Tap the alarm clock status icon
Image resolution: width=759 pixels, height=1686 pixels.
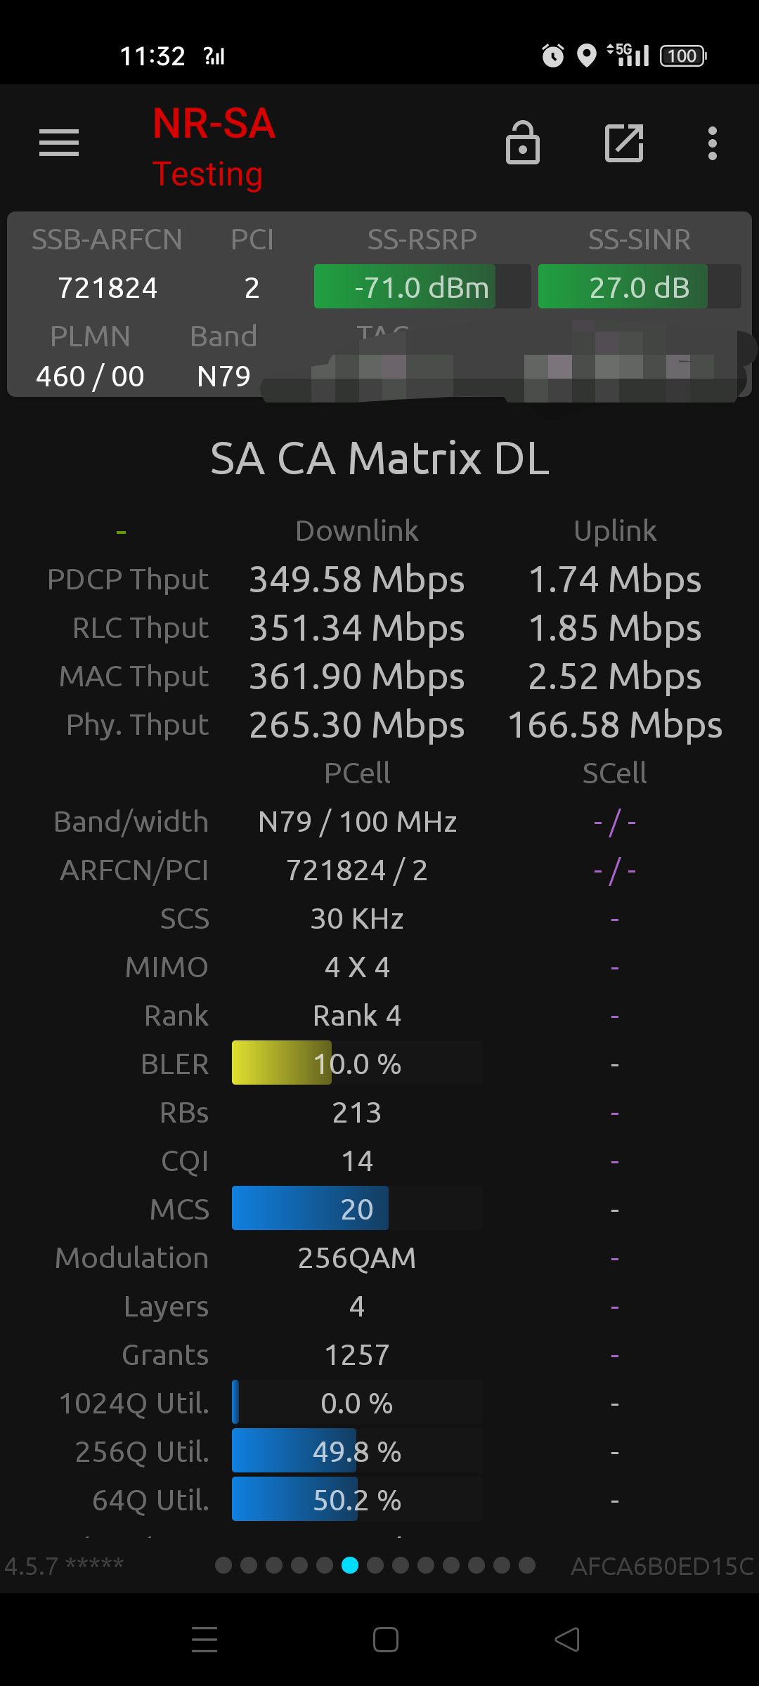click(552, 55)
